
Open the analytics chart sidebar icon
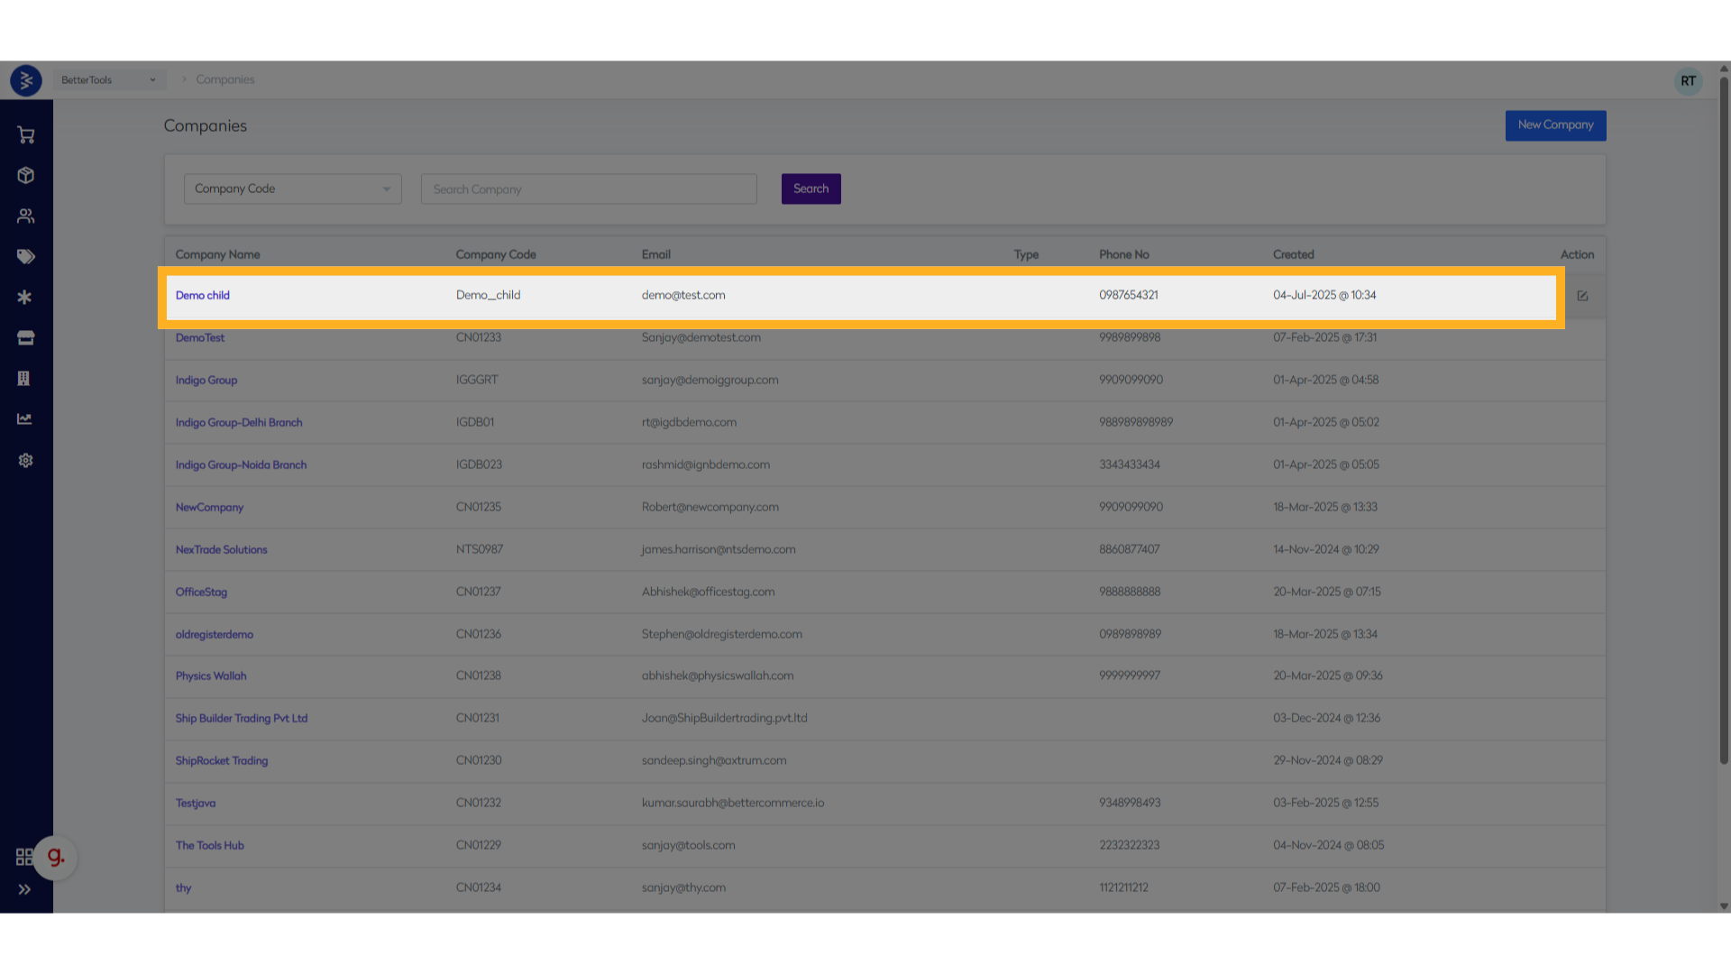pyautogui.click(x=25, y=419)
